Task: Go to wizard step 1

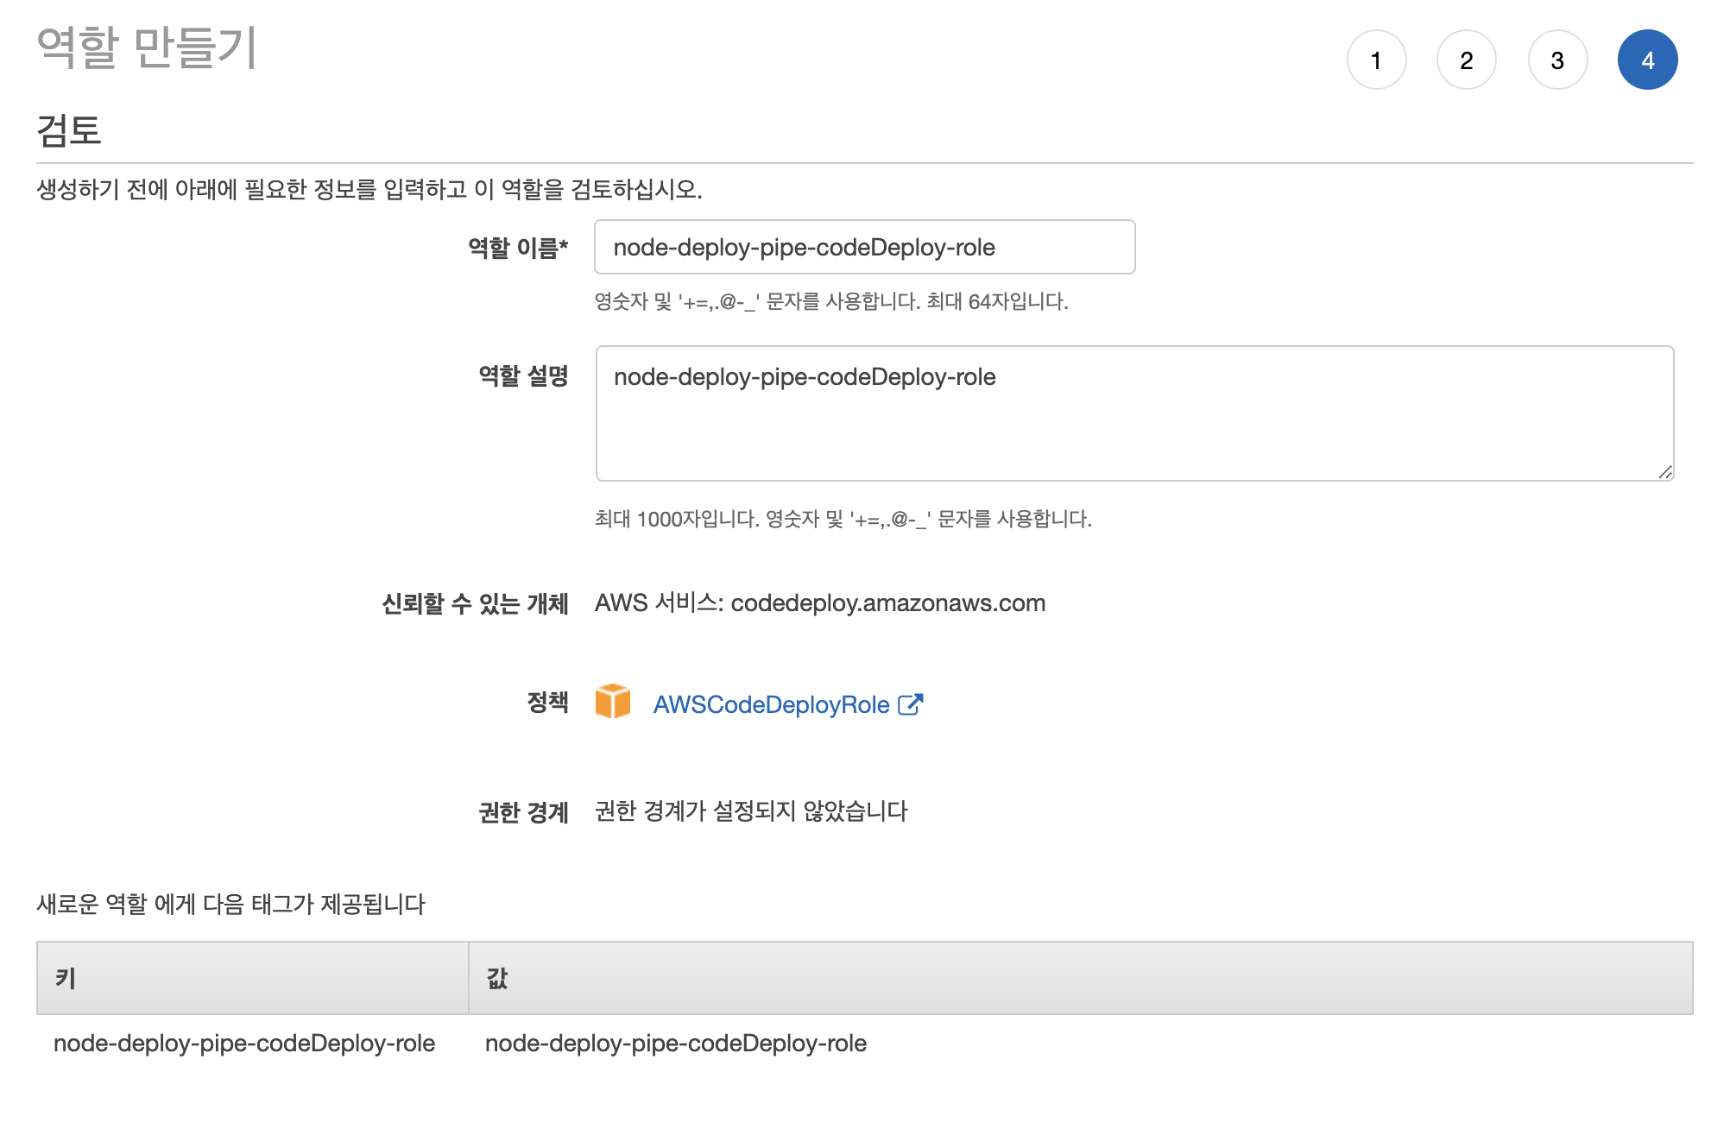Action: pyautogui.click(x=1376, y=60)
